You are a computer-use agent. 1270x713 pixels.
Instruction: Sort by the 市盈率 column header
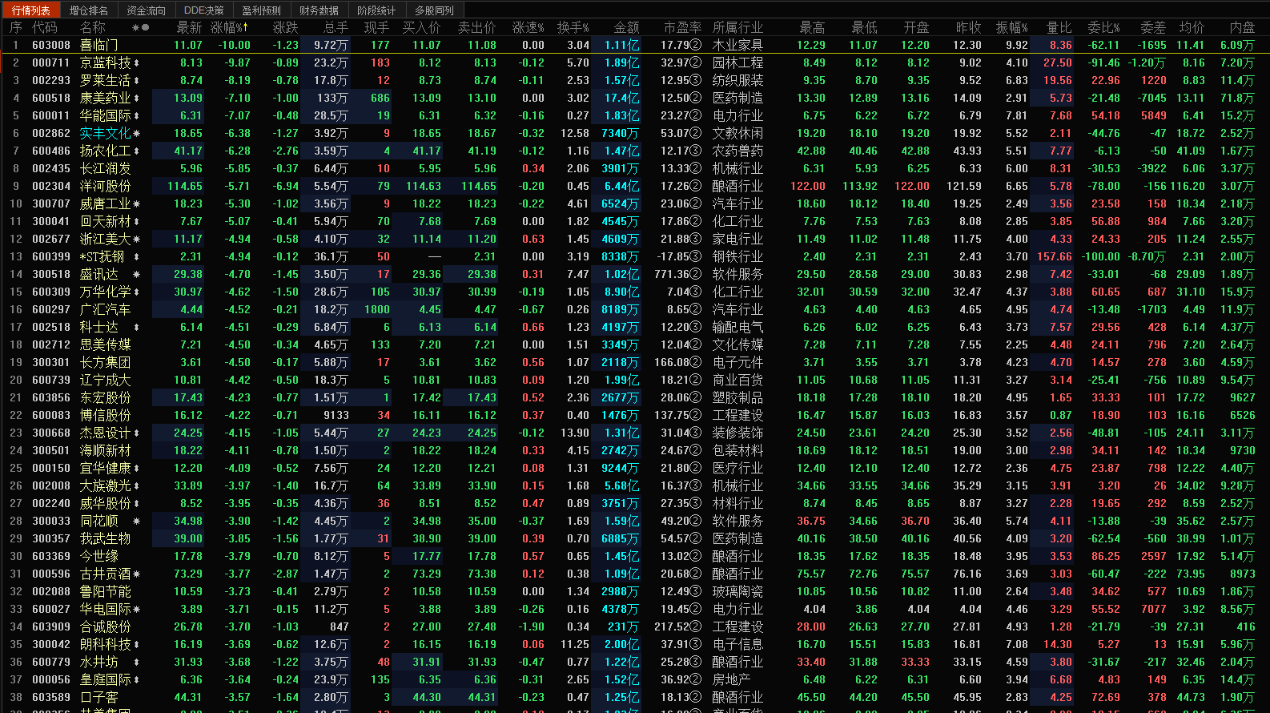(683, 28)
